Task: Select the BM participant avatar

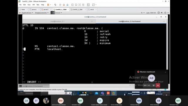Action: [61, 101]
